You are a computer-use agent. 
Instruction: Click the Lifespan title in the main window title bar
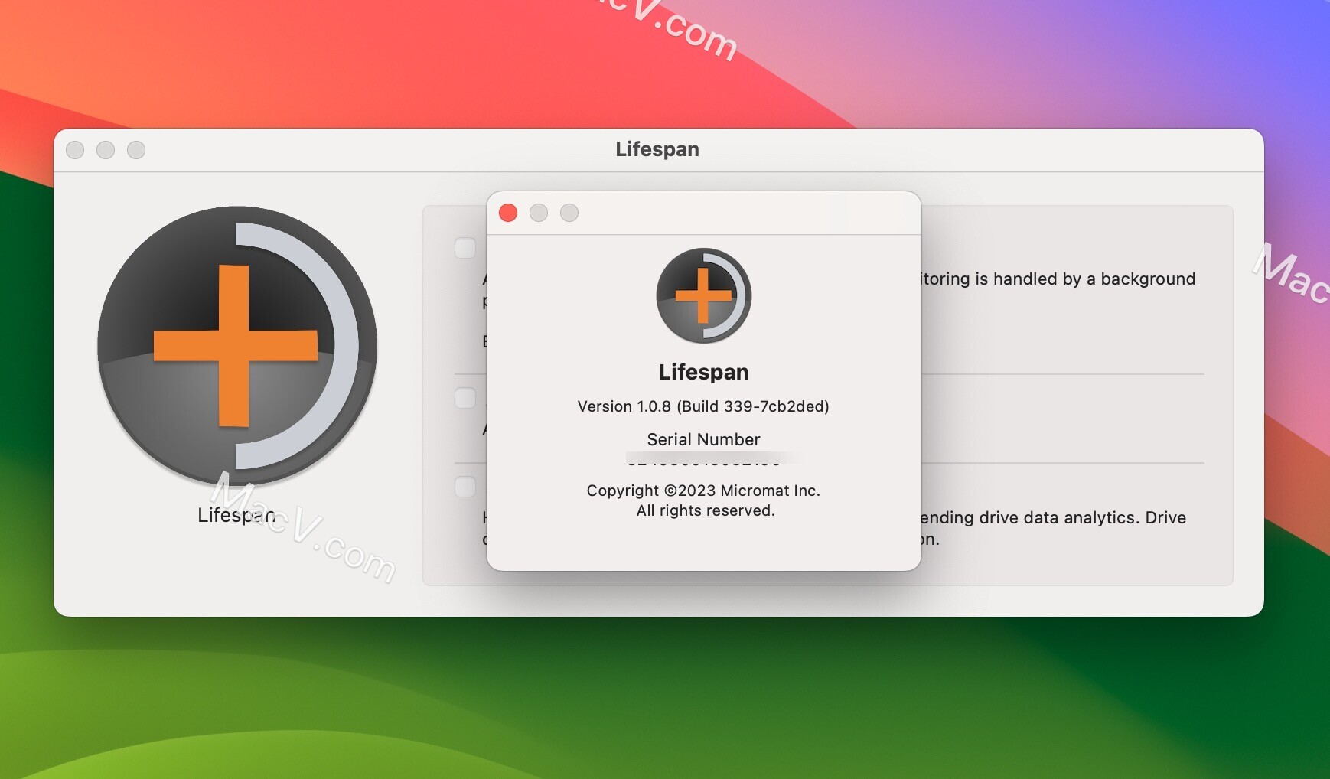coord(657,149)
